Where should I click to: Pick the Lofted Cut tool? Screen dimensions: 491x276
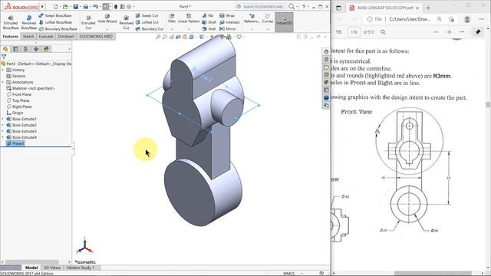[x=147, y=22]
